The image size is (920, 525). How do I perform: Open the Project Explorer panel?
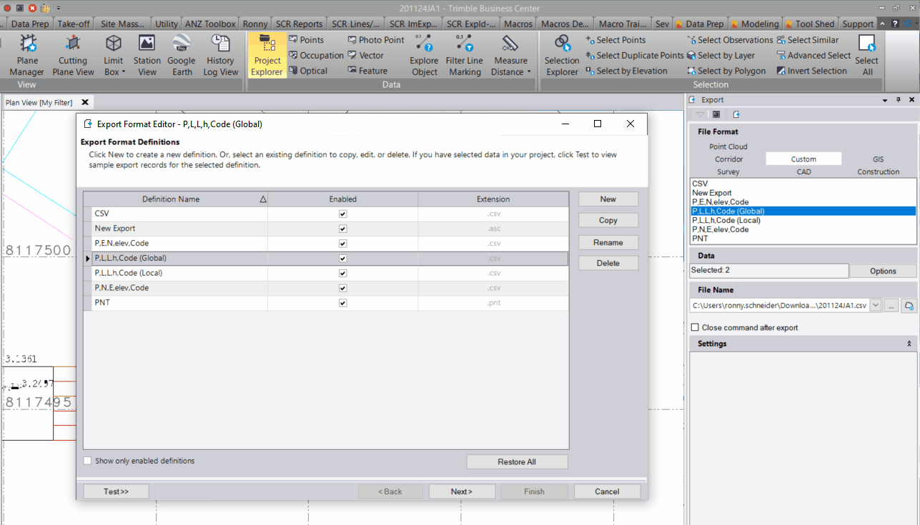point(267,55)
